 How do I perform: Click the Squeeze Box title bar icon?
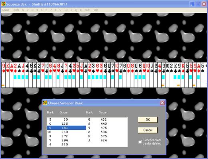point(3,4)
